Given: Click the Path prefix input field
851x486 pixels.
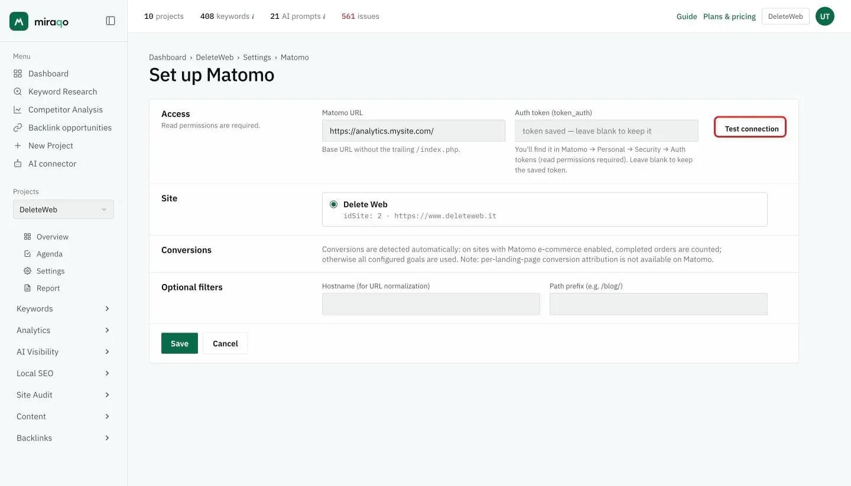Looking at the screenshot, I should click(658, 304).
